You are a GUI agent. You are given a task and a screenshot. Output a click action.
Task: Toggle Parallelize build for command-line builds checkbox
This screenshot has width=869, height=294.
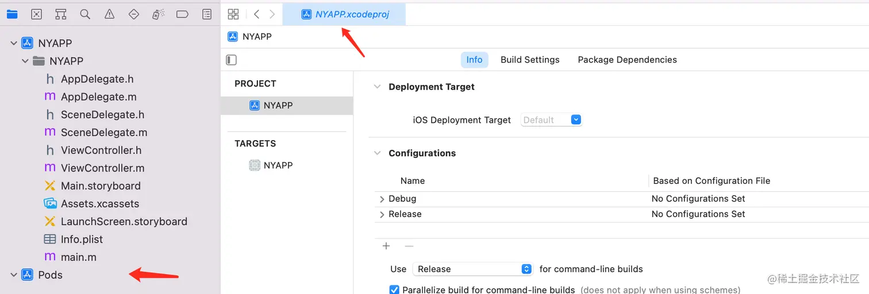pos(394,289)
